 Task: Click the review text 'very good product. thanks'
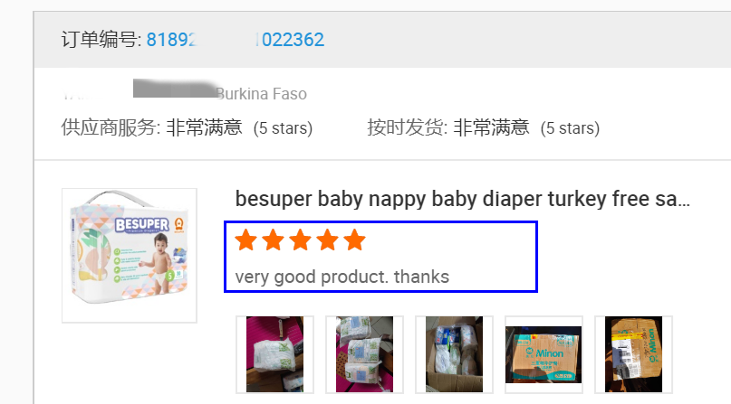point(341,277)
